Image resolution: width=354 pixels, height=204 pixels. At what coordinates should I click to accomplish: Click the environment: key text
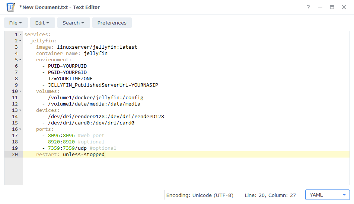(54, 60)
